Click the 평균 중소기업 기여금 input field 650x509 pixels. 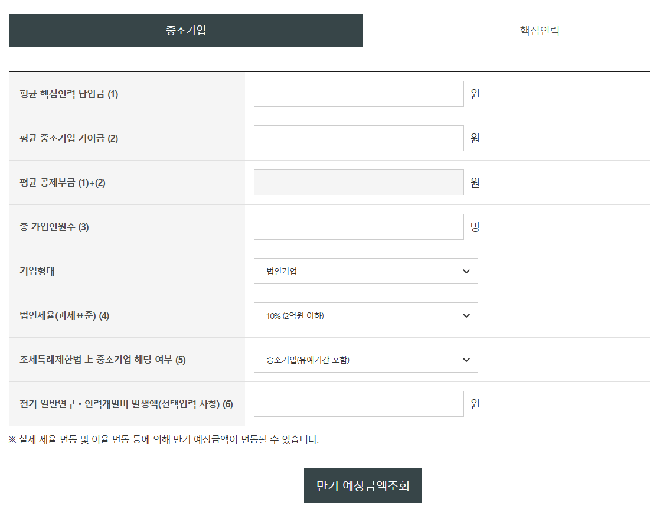pyautogui.click(x=358, y=138)
